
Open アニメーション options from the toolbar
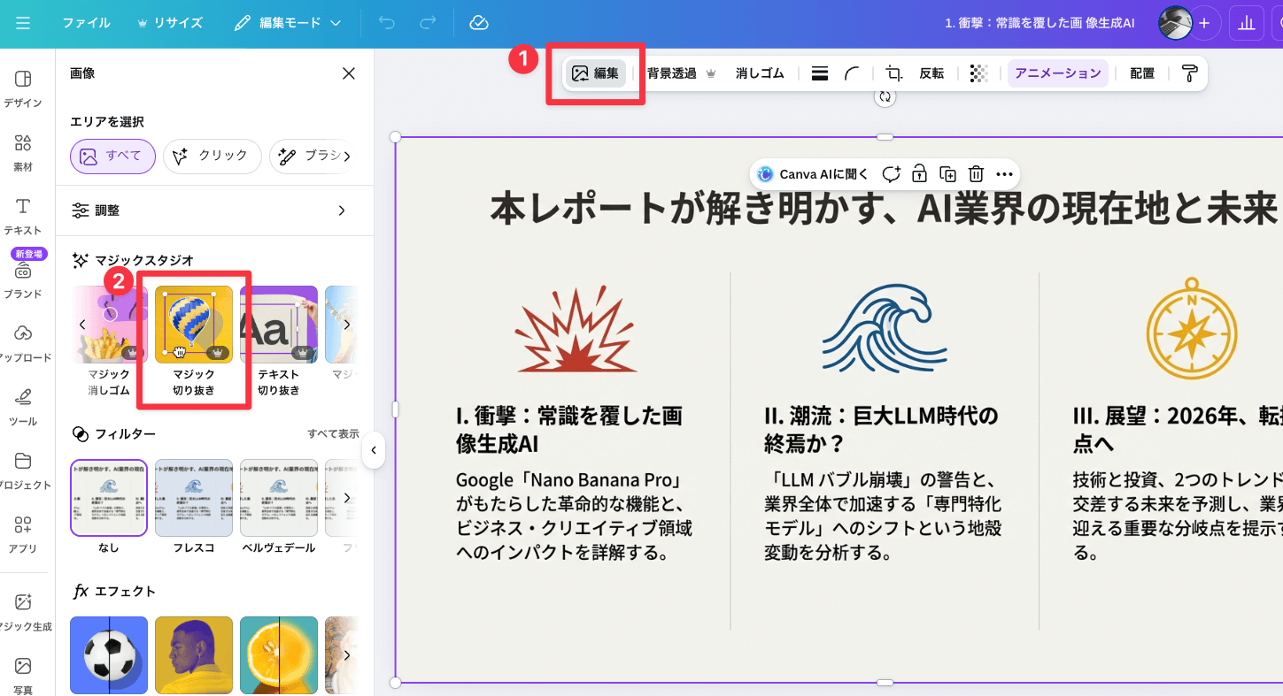pyautogui.click(x=1057, y=73)
